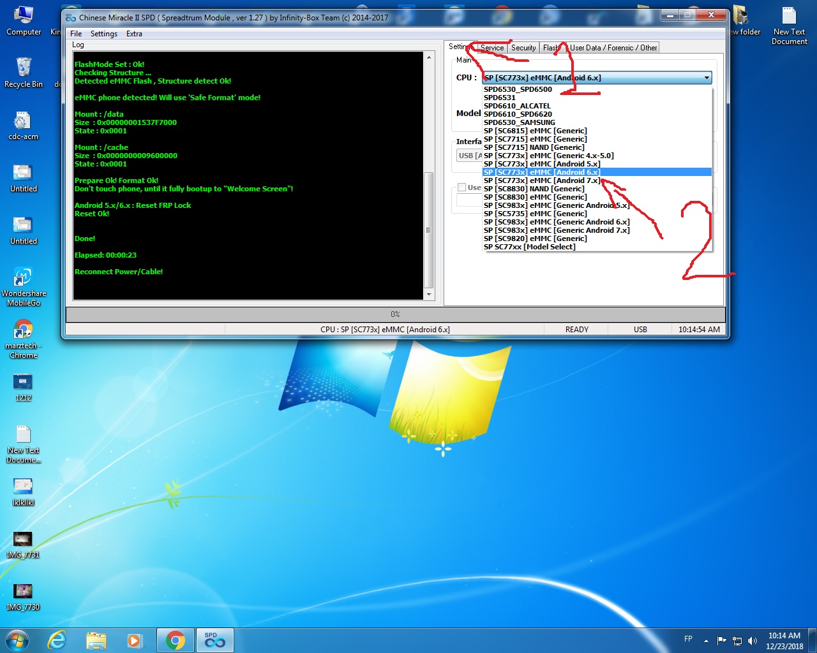The height and width of the screenshot is (653, 817).
Task: Open Windows Media Player taskbar icon
Action: pyautogui.click(x=135, y=640)
